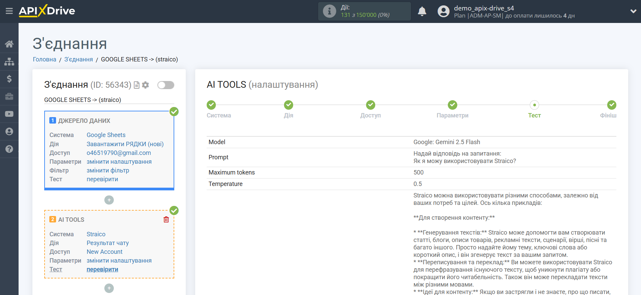Delete the AI TOOLS block with trash icon
Screen dimensions: 641x295
pyautogui.click(x=166, y=220)
